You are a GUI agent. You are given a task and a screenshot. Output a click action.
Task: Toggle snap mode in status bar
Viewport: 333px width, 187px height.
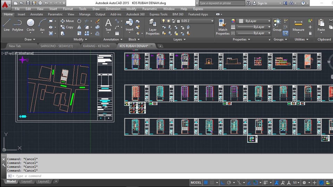coord(212,182)
